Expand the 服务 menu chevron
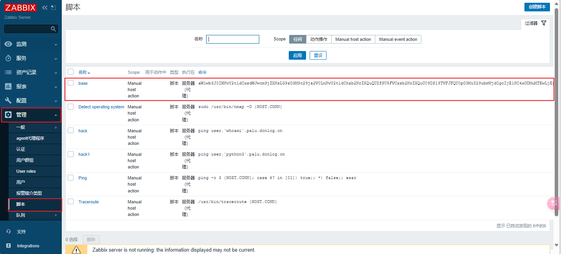The width and height of the screenshot is (561, 254). pos(56,58)
